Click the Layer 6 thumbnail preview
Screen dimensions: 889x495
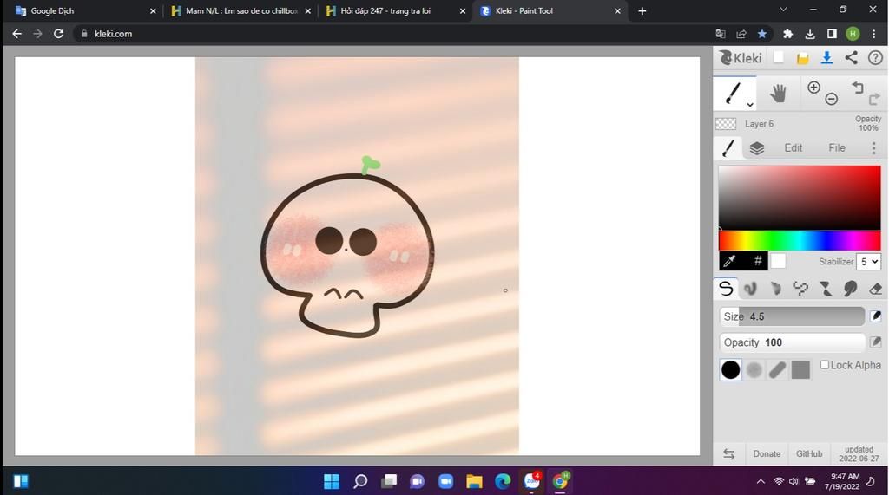pyautogui.click(x=726, y=123)
